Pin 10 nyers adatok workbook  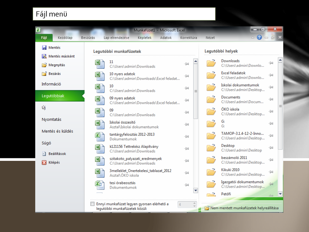coord(187,76)
